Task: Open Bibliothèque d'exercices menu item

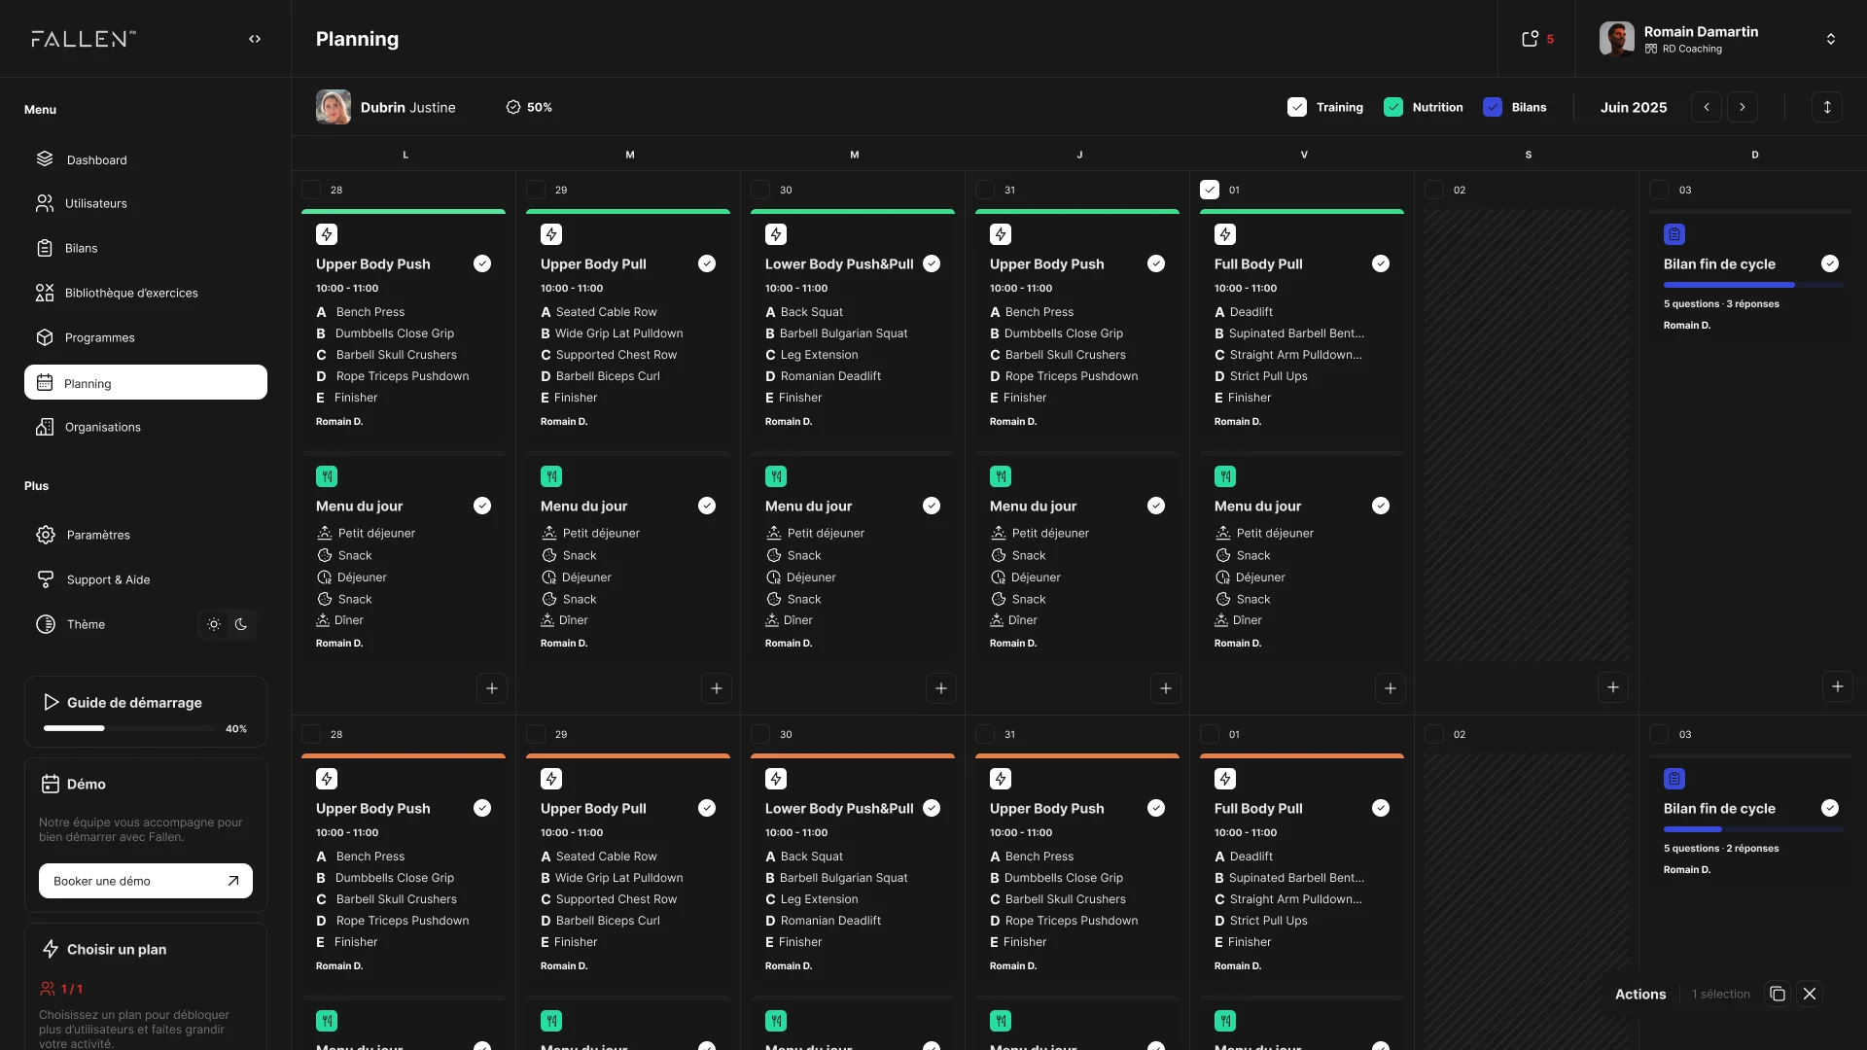Action: pyautogui.click(x=146, y=293)
